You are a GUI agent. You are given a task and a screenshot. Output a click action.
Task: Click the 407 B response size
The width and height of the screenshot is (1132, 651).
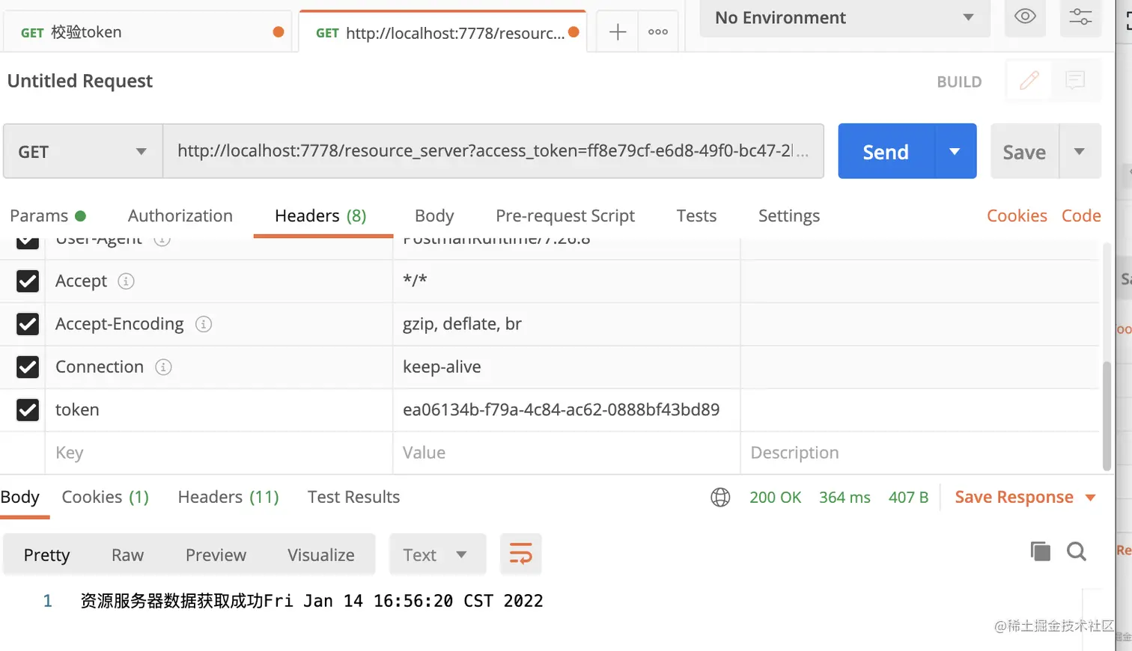tap(908, 498)
